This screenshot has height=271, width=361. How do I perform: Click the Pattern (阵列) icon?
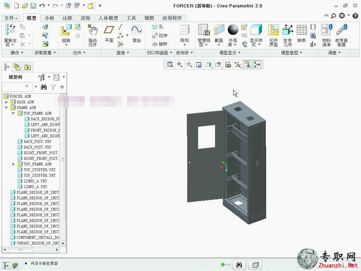point(184,30)
